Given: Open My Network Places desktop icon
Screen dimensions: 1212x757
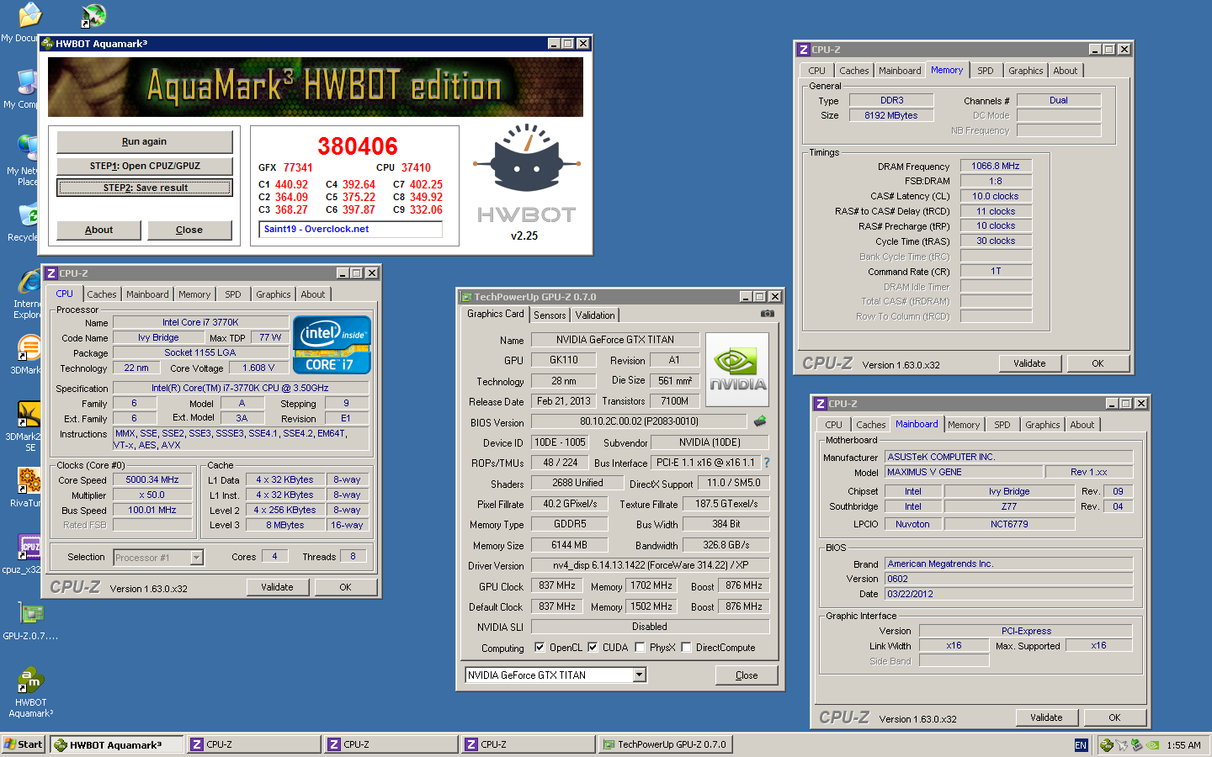Looking at the screenshot, I should [29, 149].
